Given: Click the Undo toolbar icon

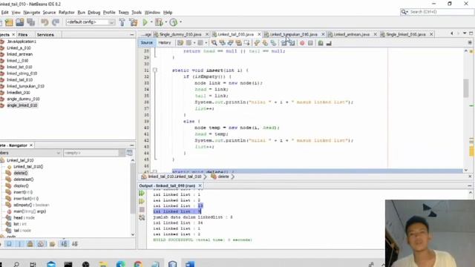Looking at the screenshot, I should [x=45, y=22].
